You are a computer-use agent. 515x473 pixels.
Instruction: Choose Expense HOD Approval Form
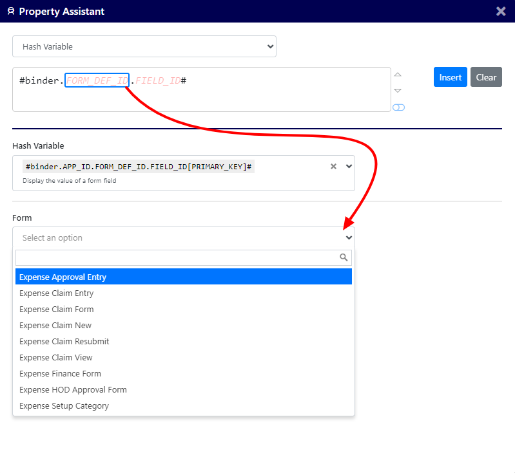(73, 389)
